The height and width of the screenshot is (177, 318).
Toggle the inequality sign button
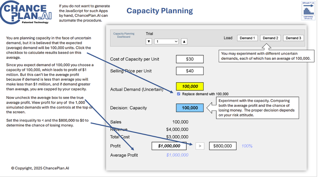point(200,146)
